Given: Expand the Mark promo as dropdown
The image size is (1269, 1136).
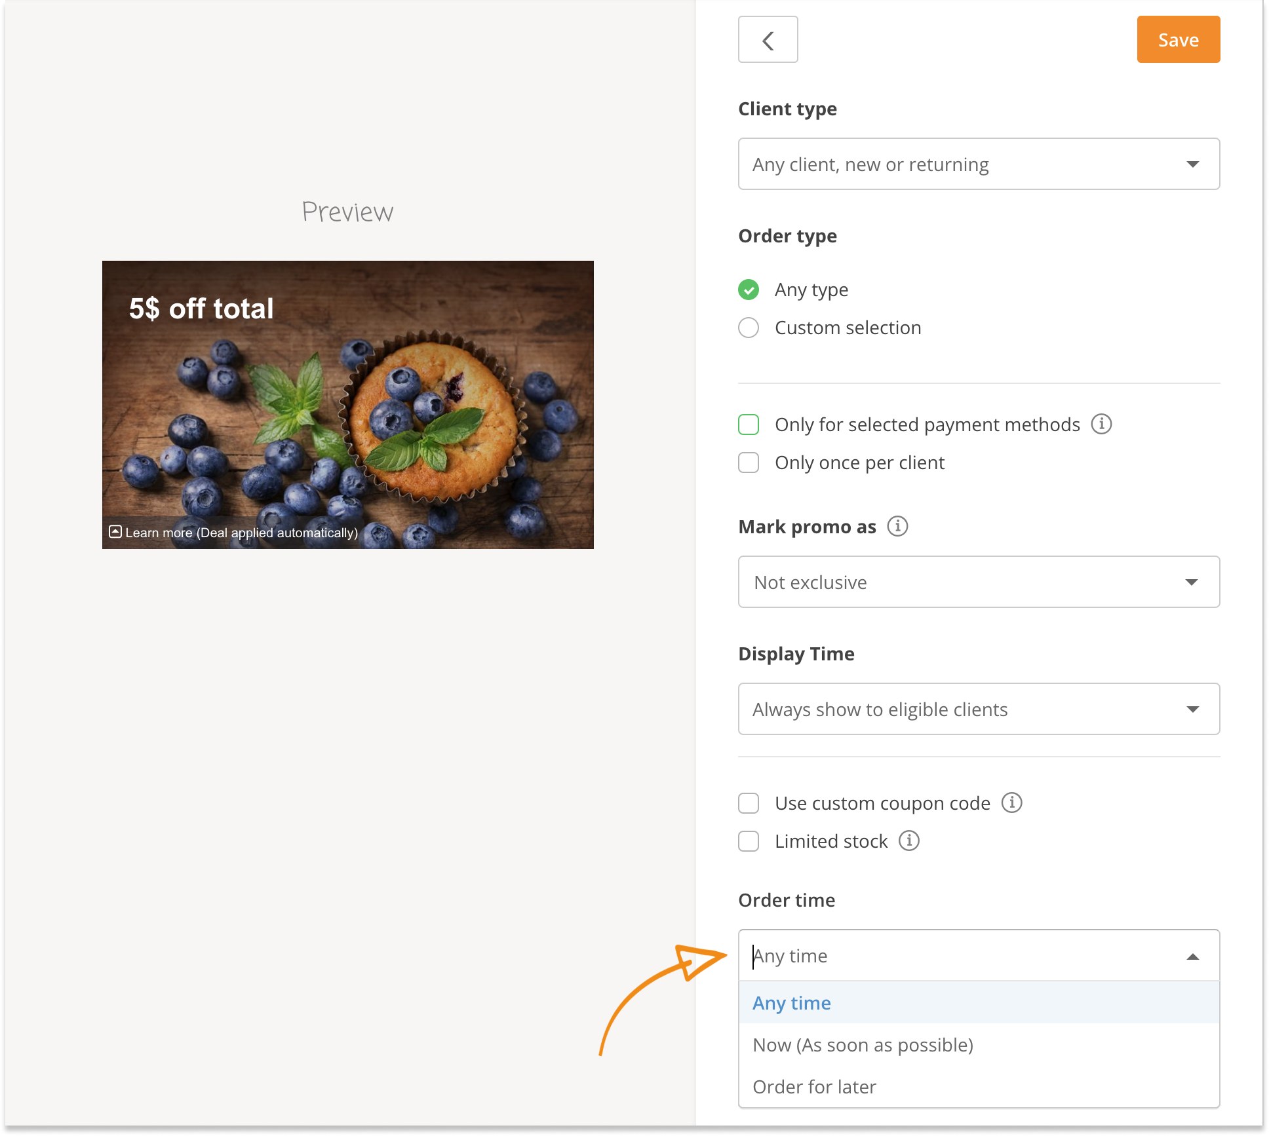Looking at the screenshot, I should 978,582.
